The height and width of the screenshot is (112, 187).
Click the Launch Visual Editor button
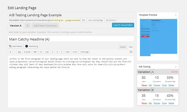[x=123, y=25]
